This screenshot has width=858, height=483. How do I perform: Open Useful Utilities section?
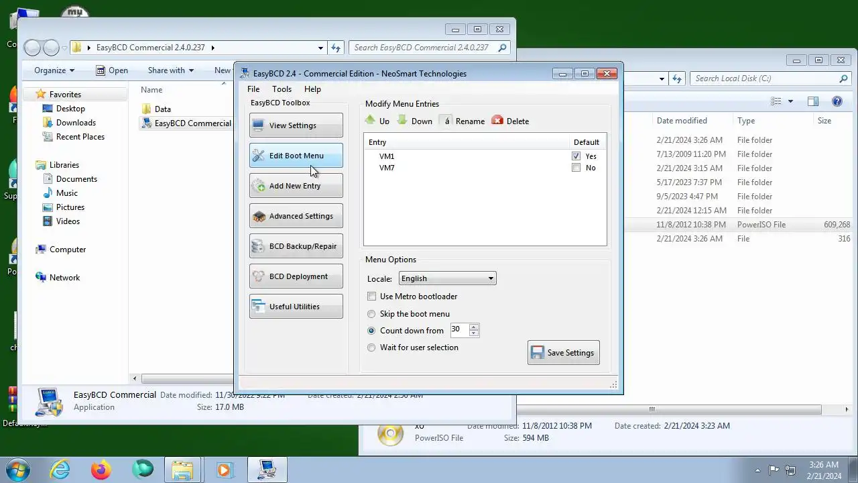click(296, 307)
